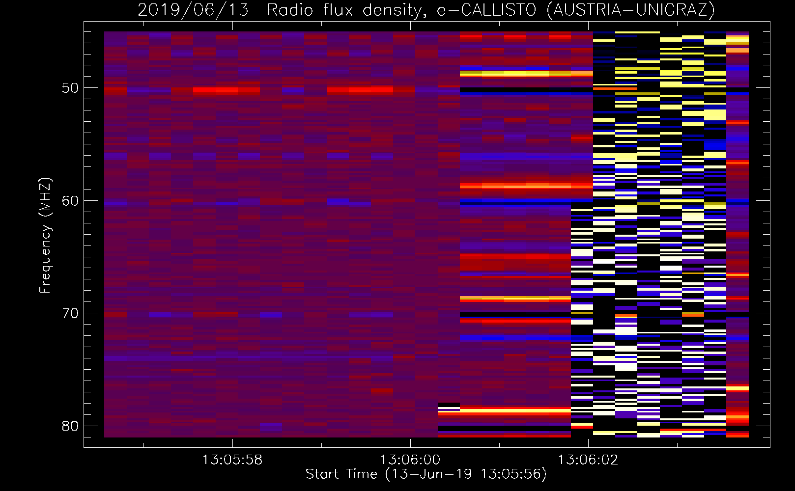Click the y-axis tick label 60
Image resolution: width=795 pixels, height=491 pixels.
pyautogui.click(x=70, y=200)
